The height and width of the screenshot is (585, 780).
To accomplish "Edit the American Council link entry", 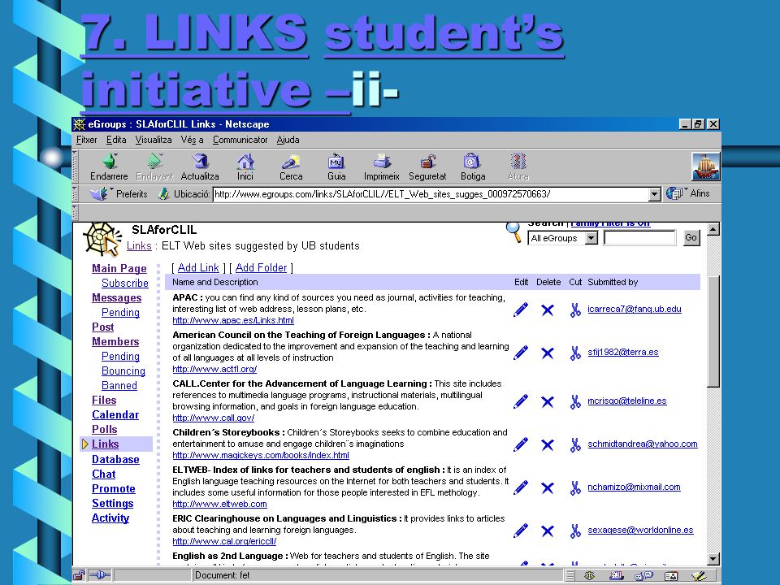I will tap(520, 353).
